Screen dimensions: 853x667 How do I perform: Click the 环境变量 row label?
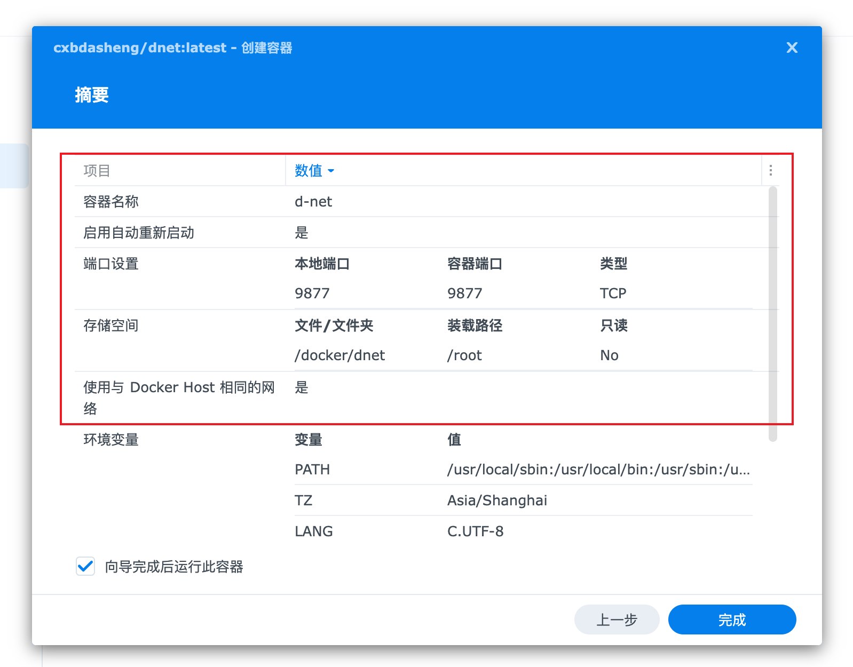point(111,440)
